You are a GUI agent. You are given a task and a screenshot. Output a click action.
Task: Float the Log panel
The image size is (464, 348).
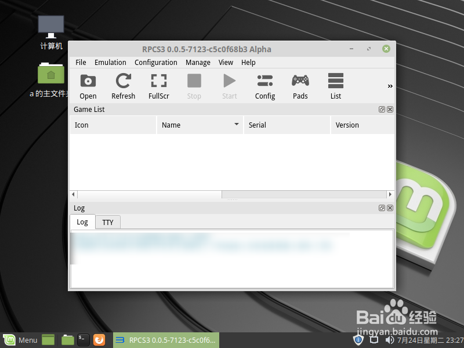tap(382, 208)
